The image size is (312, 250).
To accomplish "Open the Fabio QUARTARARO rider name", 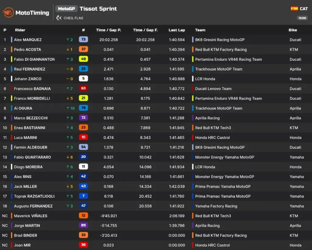I will tap(32, 157).
